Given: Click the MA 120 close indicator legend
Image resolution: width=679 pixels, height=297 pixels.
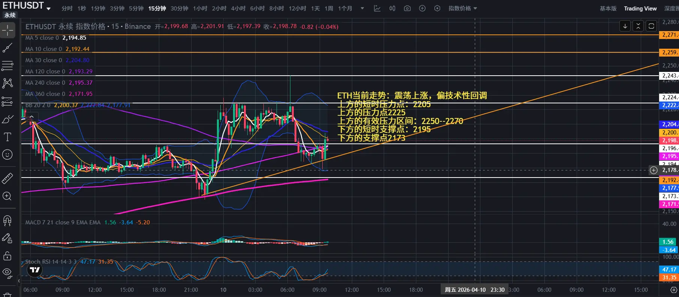Looking at the screenshot, I should 59,72.
